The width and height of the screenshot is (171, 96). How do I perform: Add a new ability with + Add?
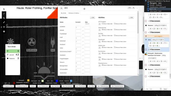[131, 18]
